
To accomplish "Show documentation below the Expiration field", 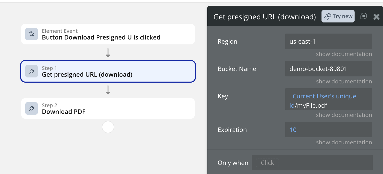I will click(x=344, y=143).
